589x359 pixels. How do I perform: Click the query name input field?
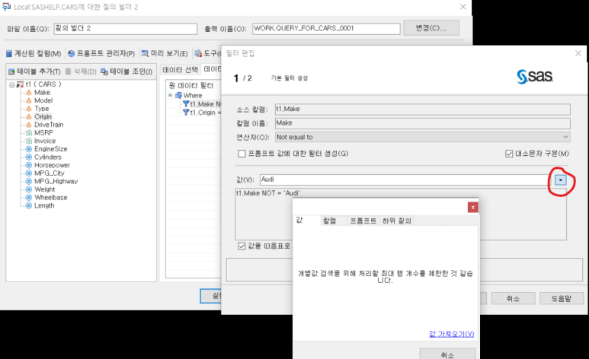(x=126, y=28)
